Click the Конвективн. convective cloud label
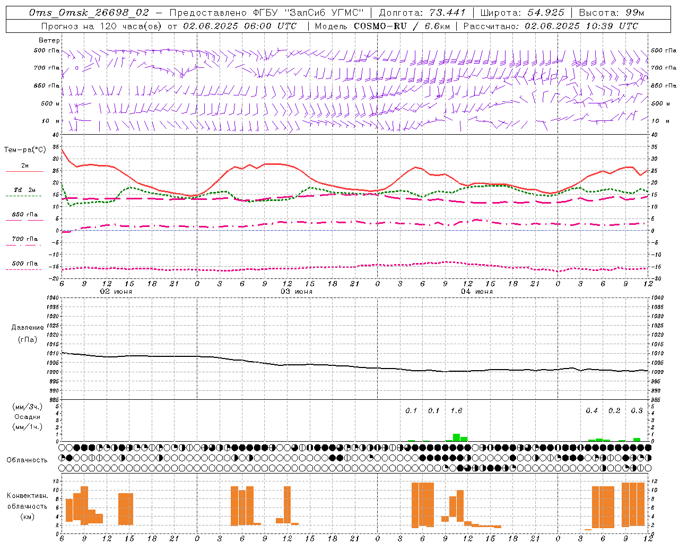Viewport: 679px width, 543px height. (x=27, y=496)
